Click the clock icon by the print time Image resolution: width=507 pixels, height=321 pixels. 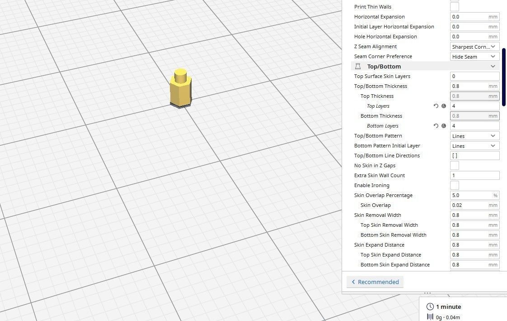click(430, 307)
